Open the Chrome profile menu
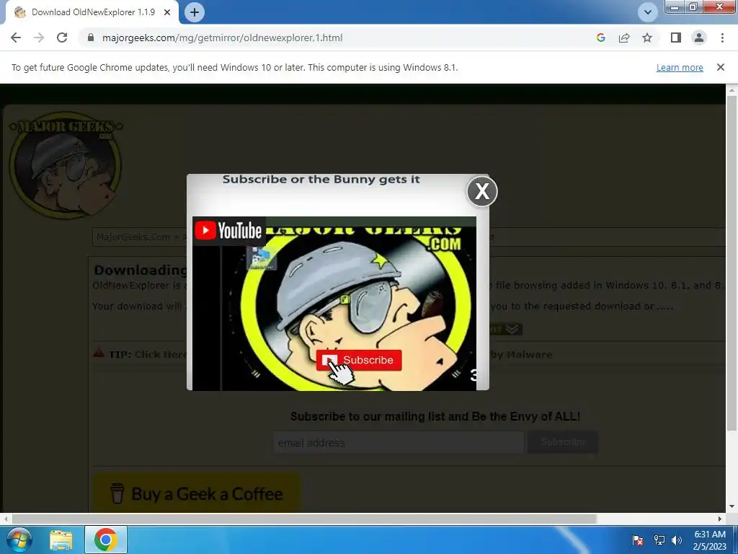 click(x=699, y=38)
